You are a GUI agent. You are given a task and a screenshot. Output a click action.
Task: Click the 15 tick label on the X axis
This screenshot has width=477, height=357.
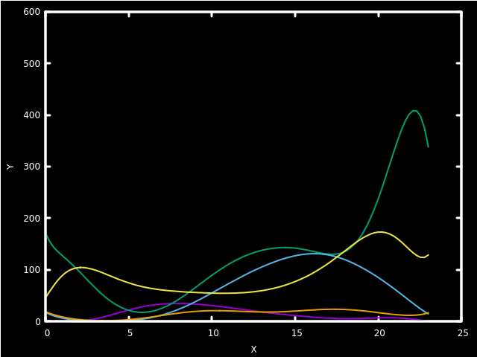click(295, 333)
